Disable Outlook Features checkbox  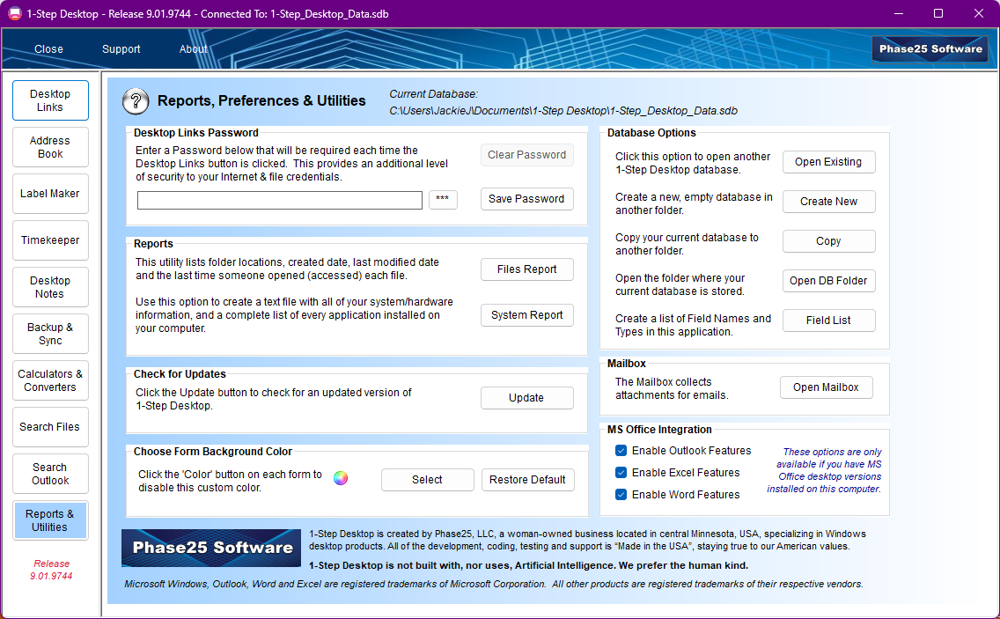[x=621, y=451]
